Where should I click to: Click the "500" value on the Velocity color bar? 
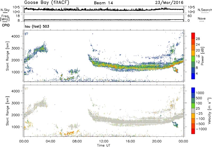coord(199,98)
